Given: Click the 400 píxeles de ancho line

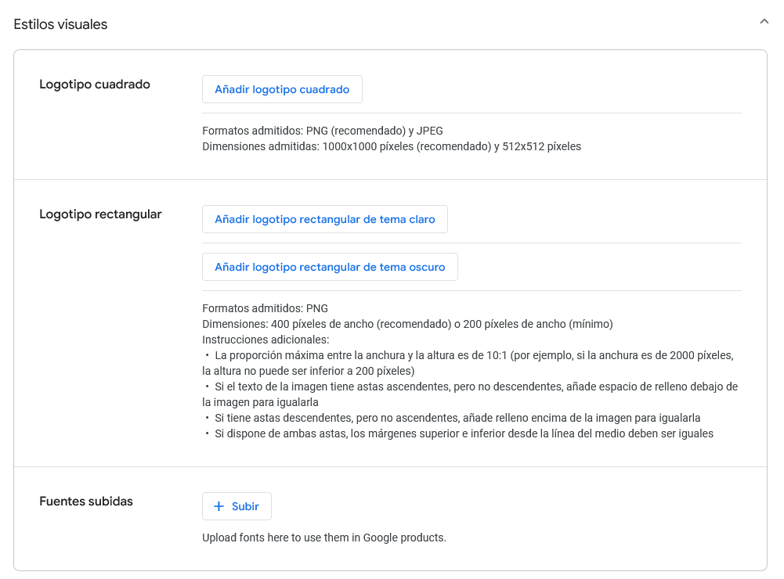Looking at the screenshot, I should pos(407,324).
